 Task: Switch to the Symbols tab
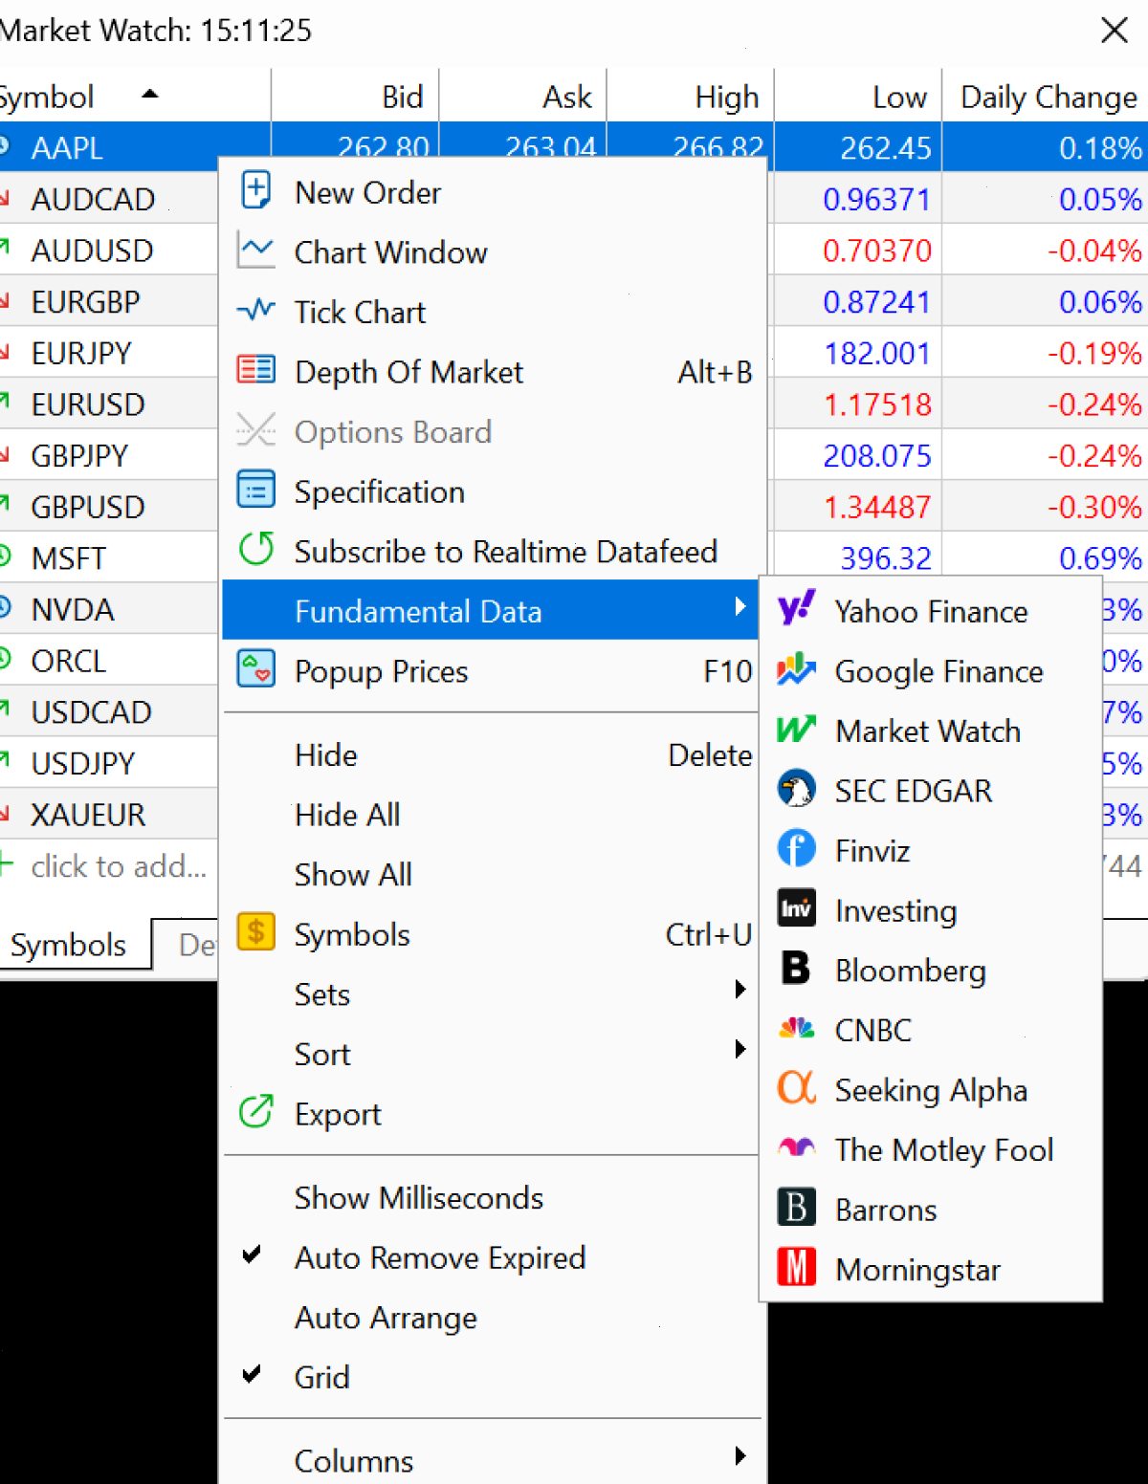point(68,945)
